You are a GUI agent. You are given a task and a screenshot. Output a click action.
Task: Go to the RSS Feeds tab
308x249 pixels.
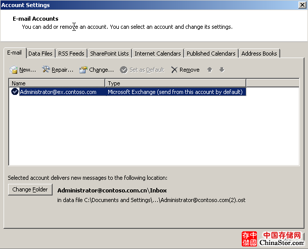(71, 54)
